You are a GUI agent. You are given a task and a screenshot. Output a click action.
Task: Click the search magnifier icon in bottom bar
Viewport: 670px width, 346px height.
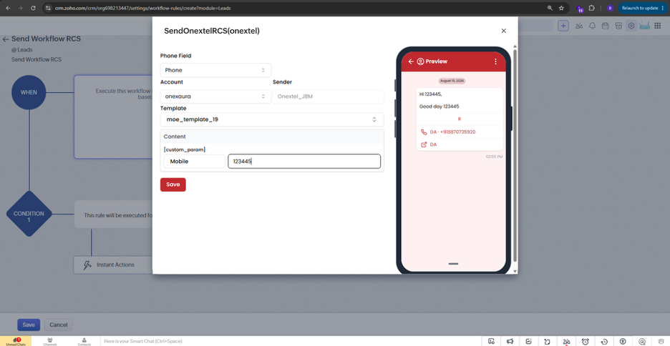pos(642,341)
